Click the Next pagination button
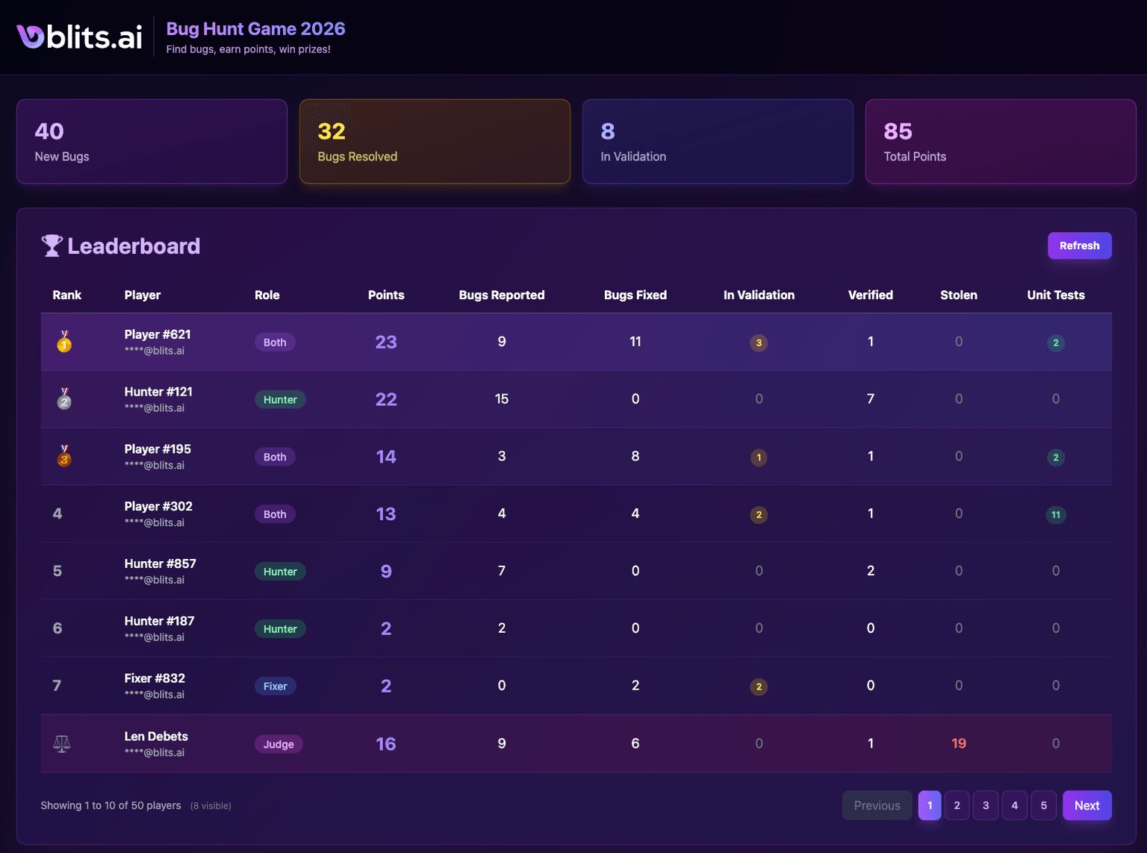This screenshot has width=1147, height=853. [1087, 805]
